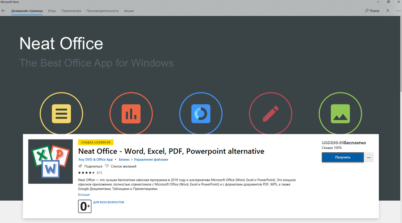
Task: Open the Бизнес category link
Action: (x=124, y=160)
